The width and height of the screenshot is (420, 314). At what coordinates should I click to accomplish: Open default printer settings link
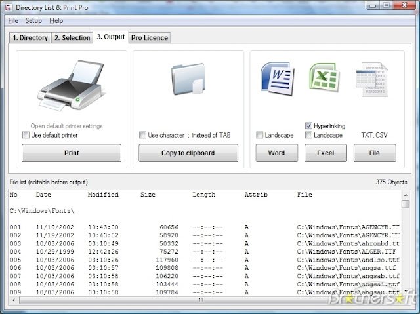(x=66, y=126)
